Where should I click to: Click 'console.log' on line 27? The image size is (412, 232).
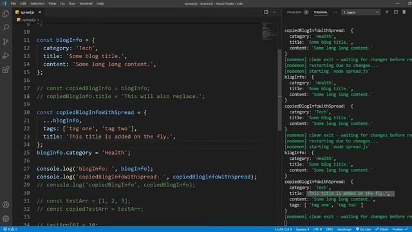[54, 169]
